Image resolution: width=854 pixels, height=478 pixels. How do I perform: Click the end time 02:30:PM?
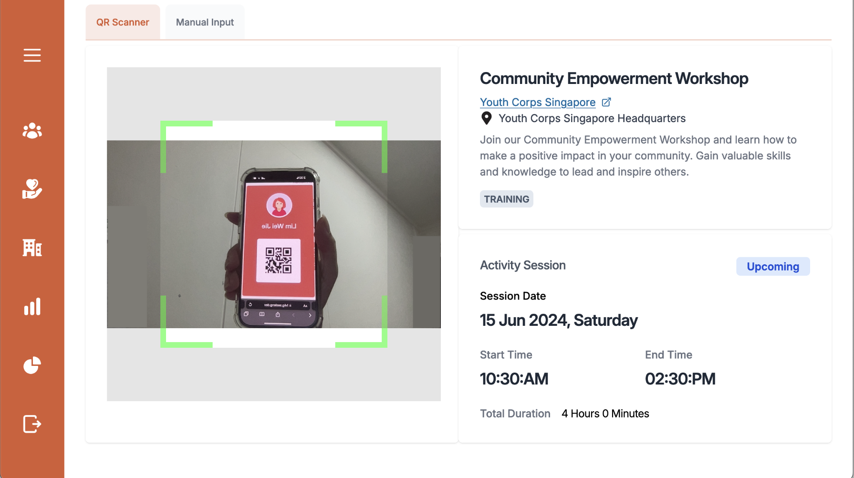(680, 379)
